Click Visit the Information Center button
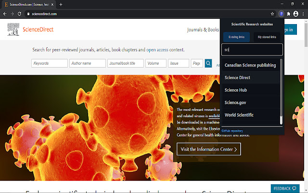The height and width of the screenshot is (193, 308). [208, 149]
